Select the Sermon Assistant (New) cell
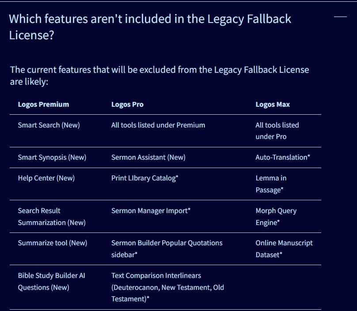This screenshot has width=357, height=311. pyautogui.click(x=148, y=157)
